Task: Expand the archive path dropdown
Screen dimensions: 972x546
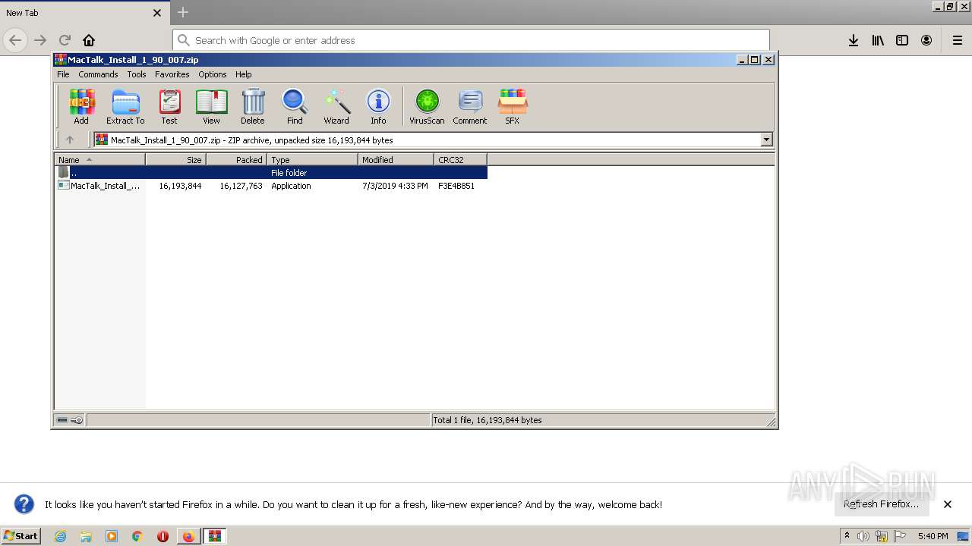Action: click(766, 140)
